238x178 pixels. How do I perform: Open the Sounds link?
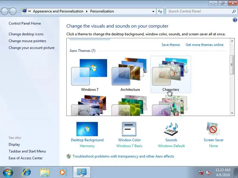[x=171, y=140]
